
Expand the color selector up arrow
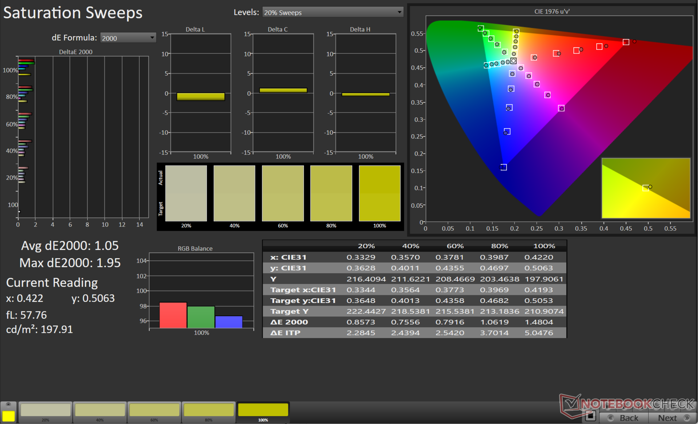8,404
